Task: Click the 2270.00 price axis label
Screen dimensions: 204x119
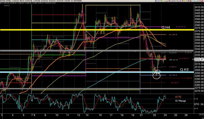Action: point(199,91)
